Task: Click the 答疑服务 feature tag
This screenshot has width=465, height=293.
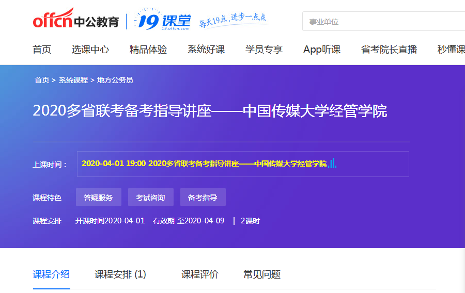Action: (x=98, y=197)
